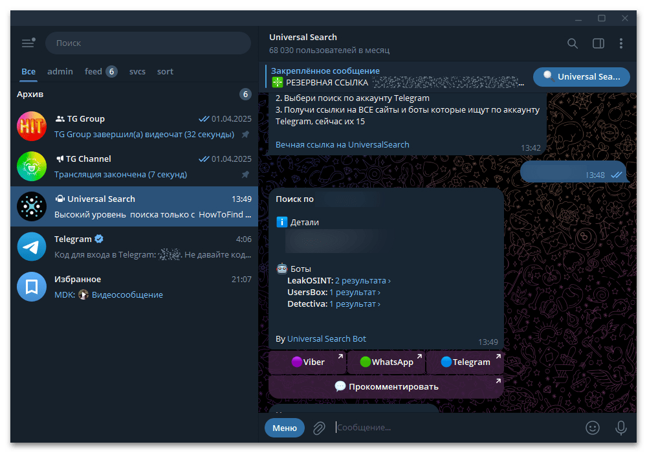
Task: Attach a file with paperclip icon
Action: coord(318,428)
